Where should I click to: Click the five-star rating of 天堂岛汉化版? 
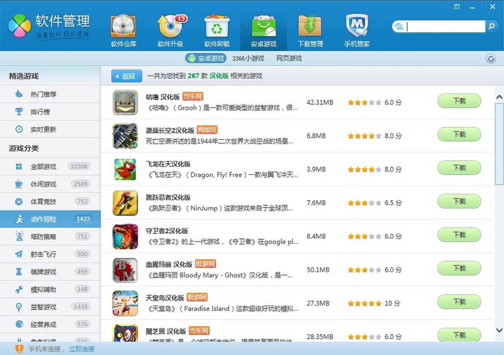(x=364, y=303)
